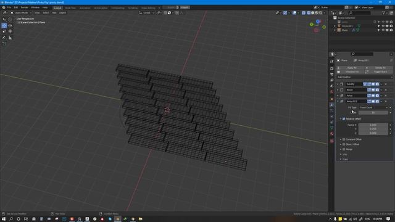Expand the UVs subpanel
The width and height of the screenshot is (395, 222).
[x=341, y=154]
